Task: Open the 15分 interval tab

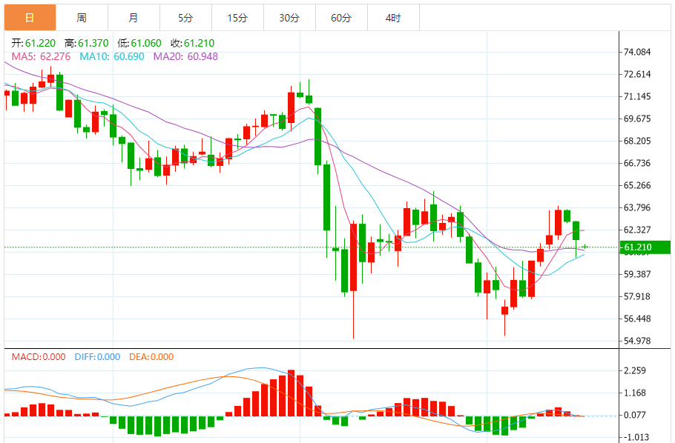Action: click(237, 18)
